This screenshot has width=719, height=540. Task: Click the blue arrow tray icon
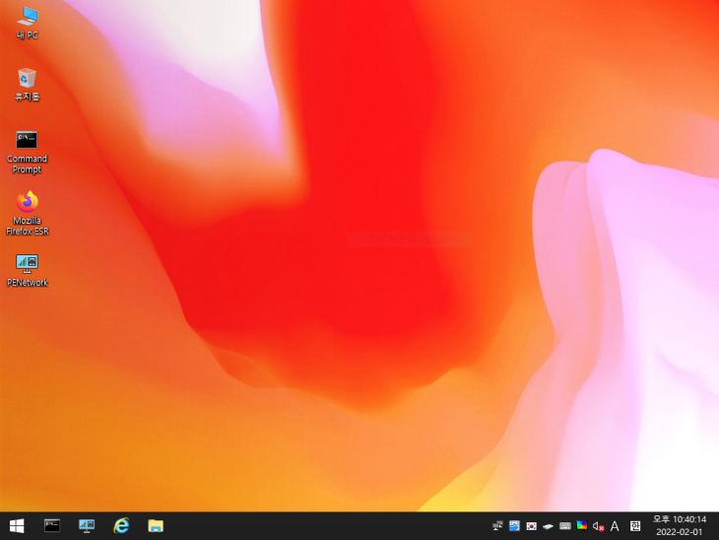514,526
